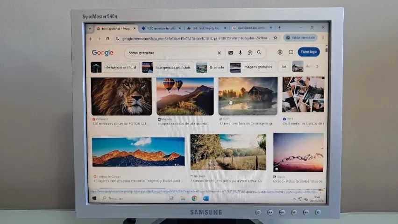398x224 pixels.
Task: Switch to the 'fotos gratuitas' tab
Action: [x=116, y=28]
